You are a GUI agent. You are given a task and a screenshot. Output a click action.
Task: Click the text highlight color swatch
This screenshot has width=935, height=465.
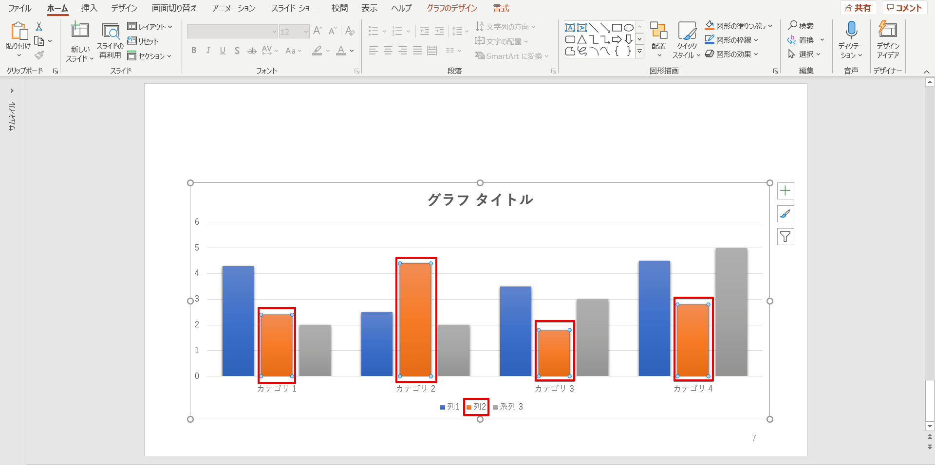(318, 51)
